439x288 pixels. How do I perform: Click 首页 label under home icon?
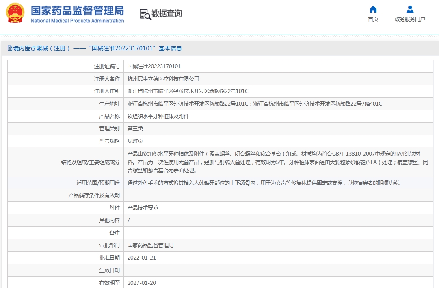coord(373,19)
